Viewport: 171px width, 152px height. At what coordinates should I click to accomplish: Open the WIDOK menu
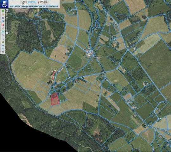17,6
